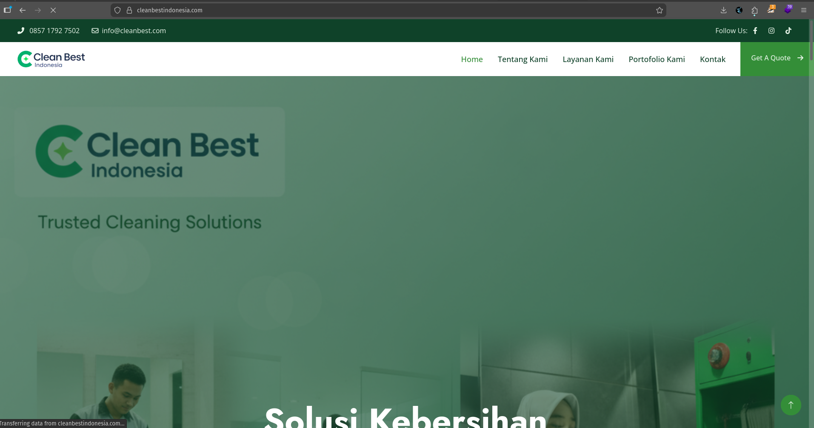Open the Layanan Kami menu item
814x428 pixels.
(x=588, y=59)
